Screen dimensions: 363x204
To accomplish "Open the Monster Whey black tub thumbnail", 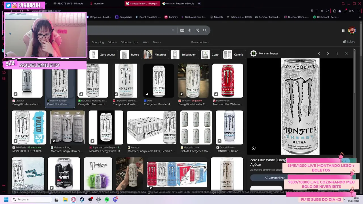I will tap(64, 174).
